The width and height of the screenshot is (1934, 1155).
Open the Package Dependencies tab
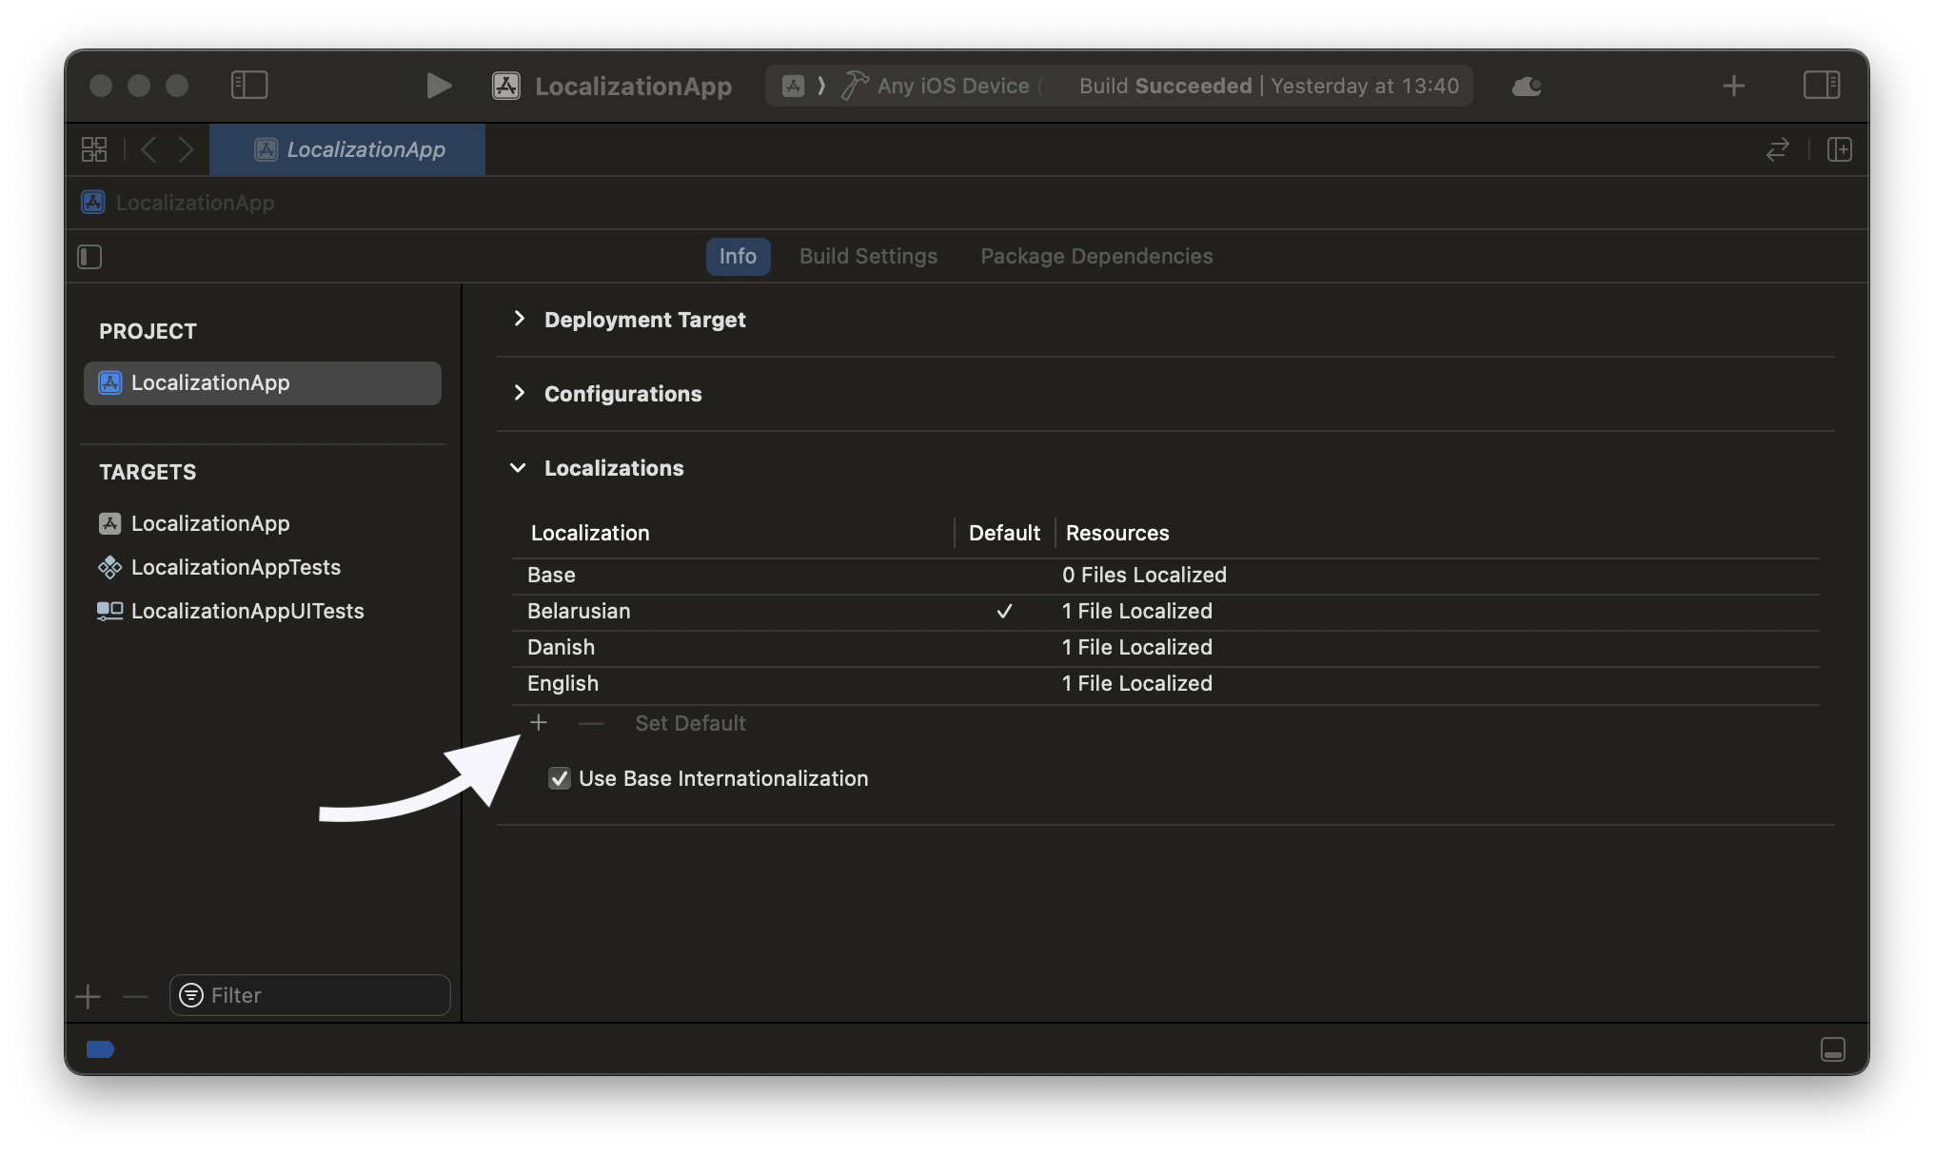point(1096,256)
